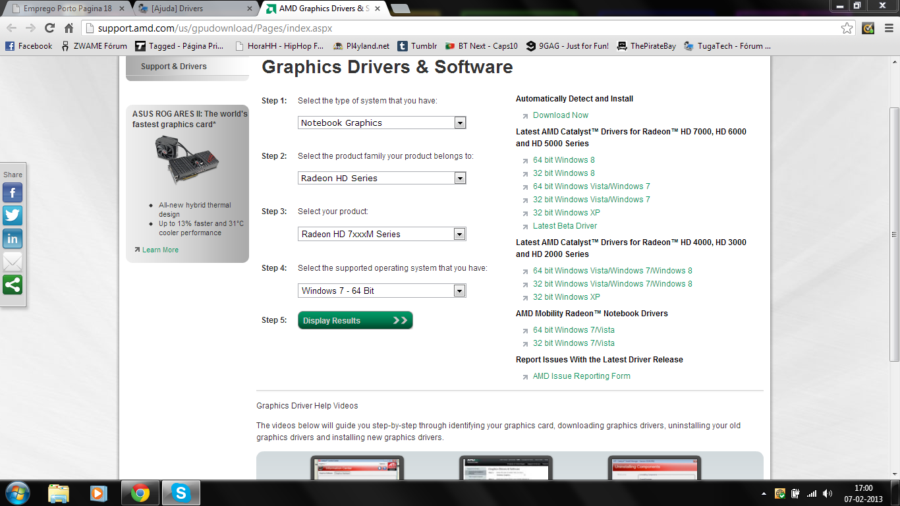Click the address bar URL field
Image resolution: width=900 pixels, height=506 pixels.
tap(461, 28)
